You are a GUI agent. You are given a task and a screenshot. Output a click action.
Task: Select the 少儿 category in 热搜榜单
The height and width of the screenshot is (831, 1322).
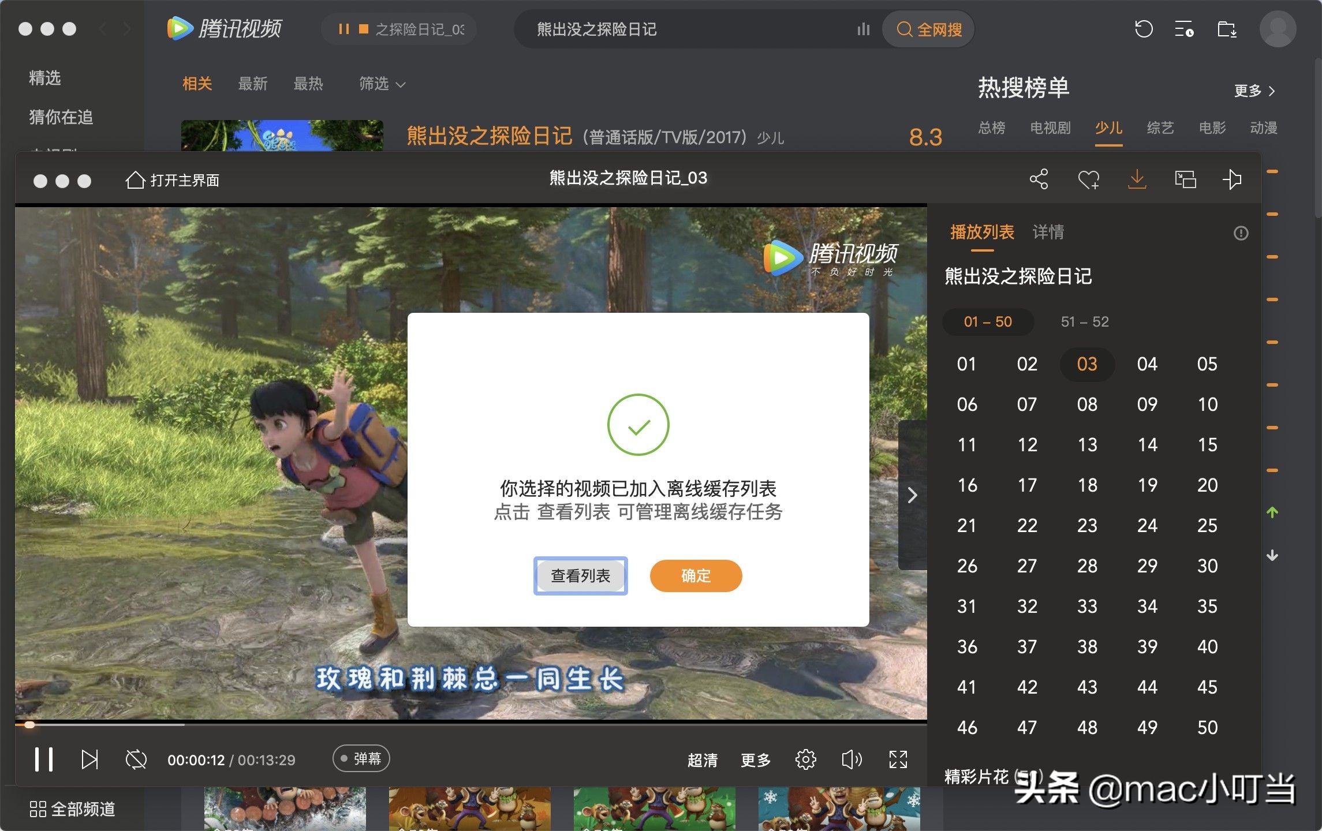(x=1108, y=128)
